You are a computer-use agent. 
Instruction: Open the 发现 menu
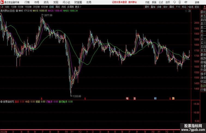click(56, 2)
